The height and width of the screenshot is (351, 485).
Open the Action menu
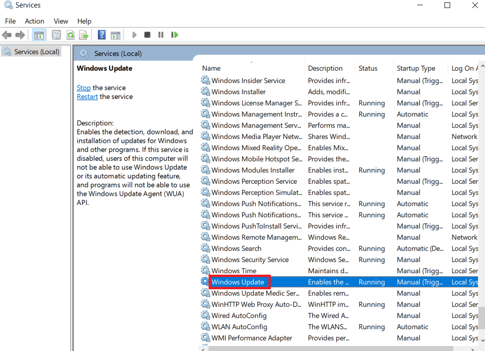34,21
